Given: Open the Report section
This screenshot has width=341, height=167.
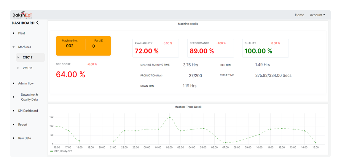Looking at the screenshot, I should click(23, 125).
